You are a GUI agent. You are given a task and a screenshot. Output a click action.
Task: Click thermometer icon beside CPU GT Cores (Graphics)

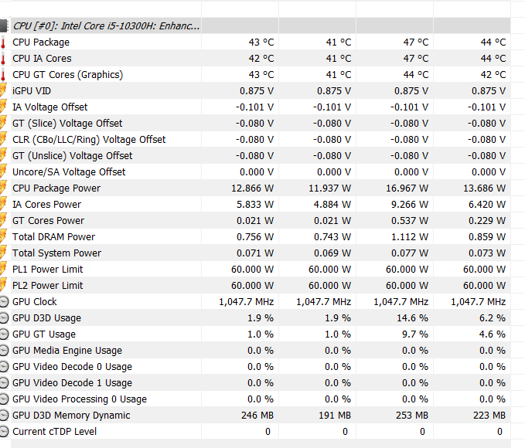[x=3, y=75]
